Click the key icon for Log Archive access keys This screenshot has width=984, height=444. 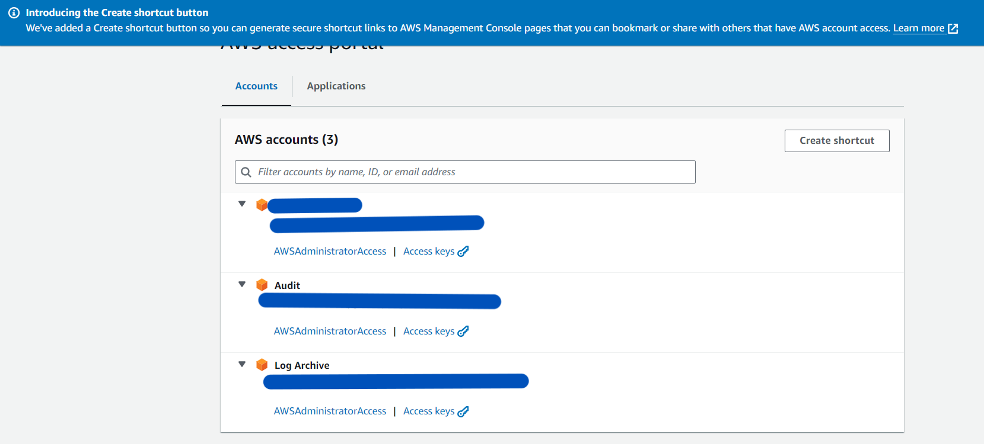[x=463, y=411]
